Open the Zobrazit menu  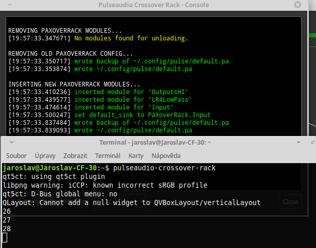75,155
